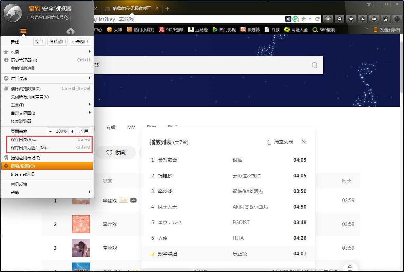
Task: Open the bookmark star dropdown arrow
Action: [310, 19]
